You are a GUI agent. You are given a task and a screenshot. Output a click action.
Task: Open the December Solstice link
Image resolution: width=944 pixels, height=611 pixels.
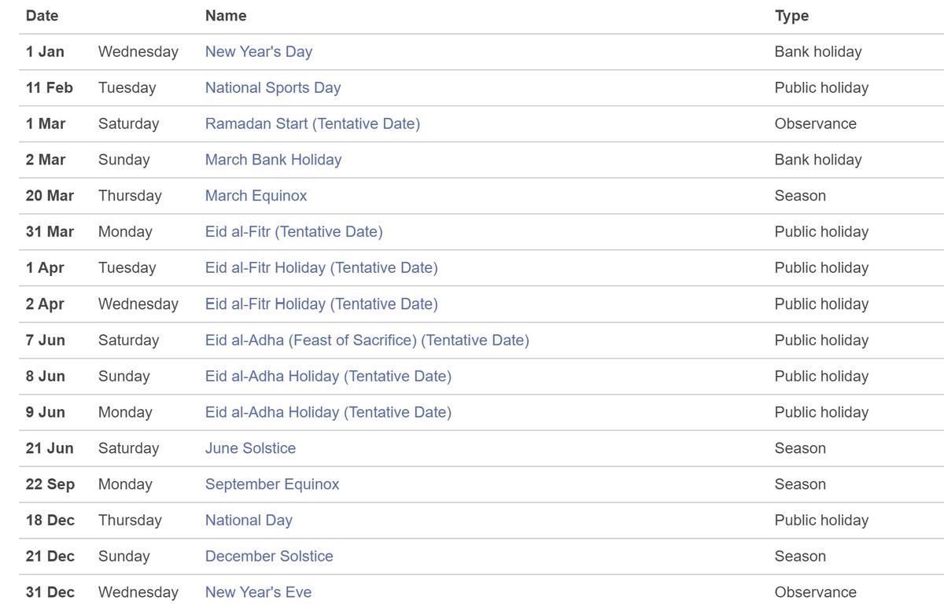(x=269, y=557)
